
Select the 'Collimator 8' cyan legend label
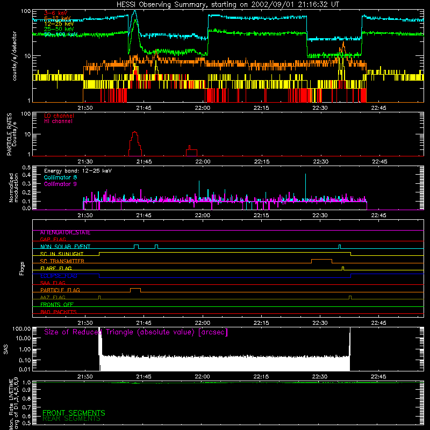click(60, 177)
